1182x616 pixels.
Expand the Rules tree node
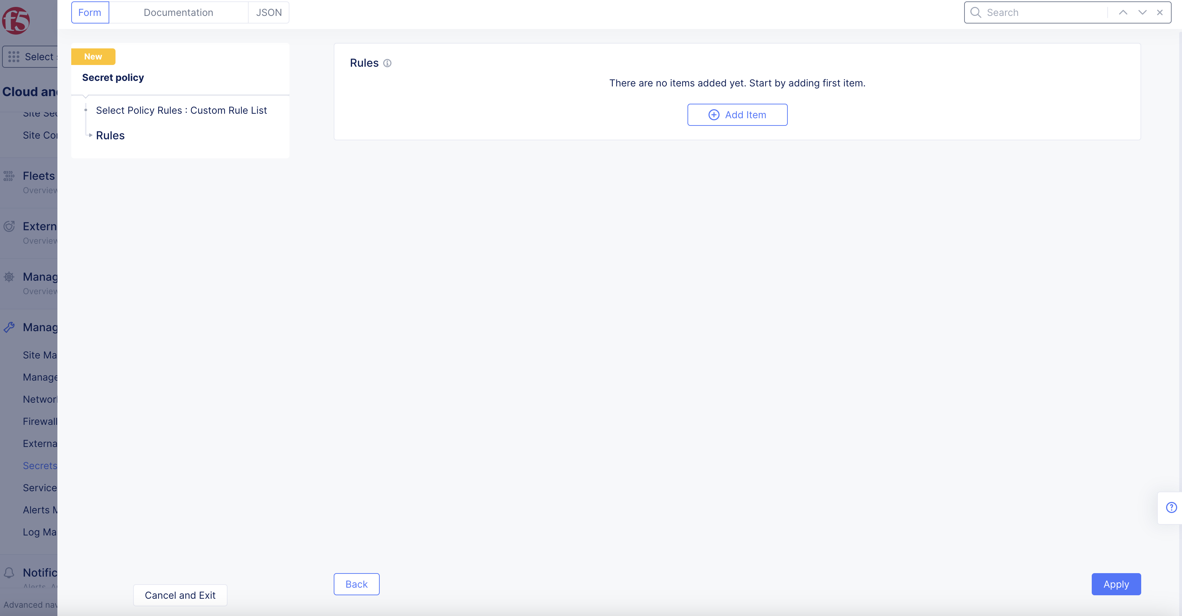click(x=91, y=135)
